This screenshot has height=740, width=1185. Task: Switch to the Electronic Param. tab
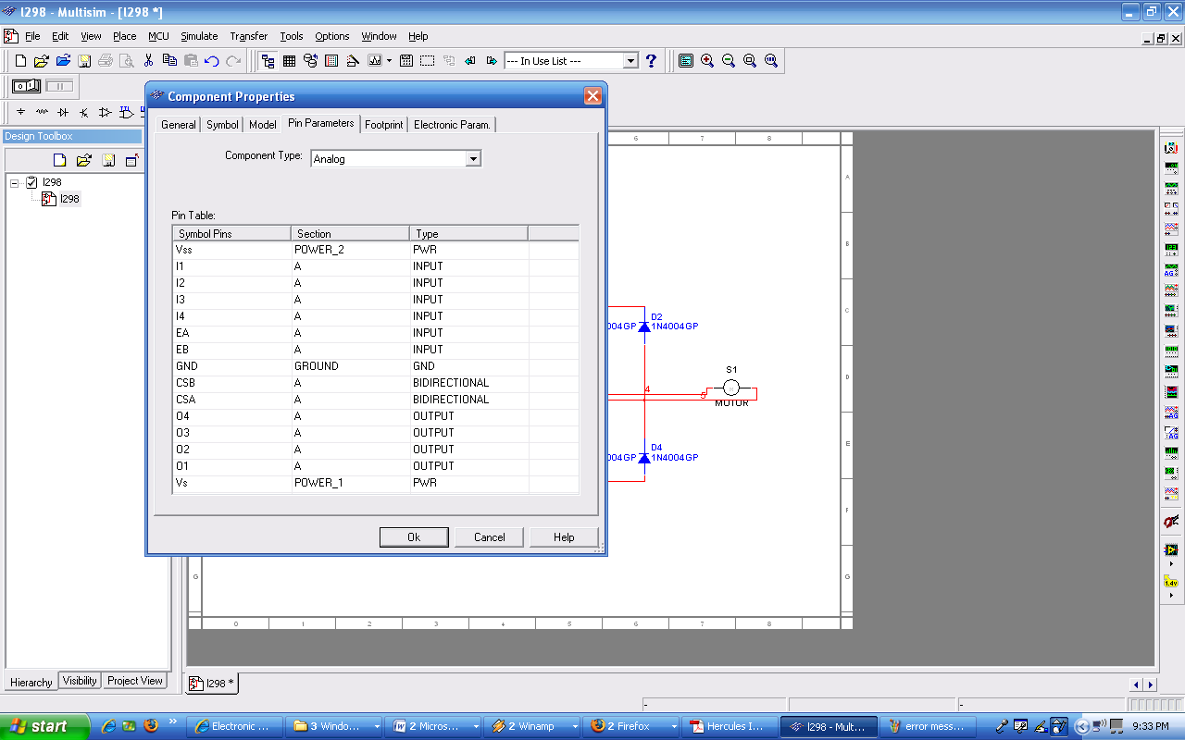(x=452, y=125)
